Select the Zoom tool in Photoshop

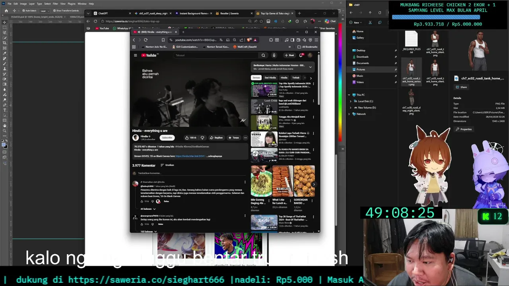tap(5, 131)
